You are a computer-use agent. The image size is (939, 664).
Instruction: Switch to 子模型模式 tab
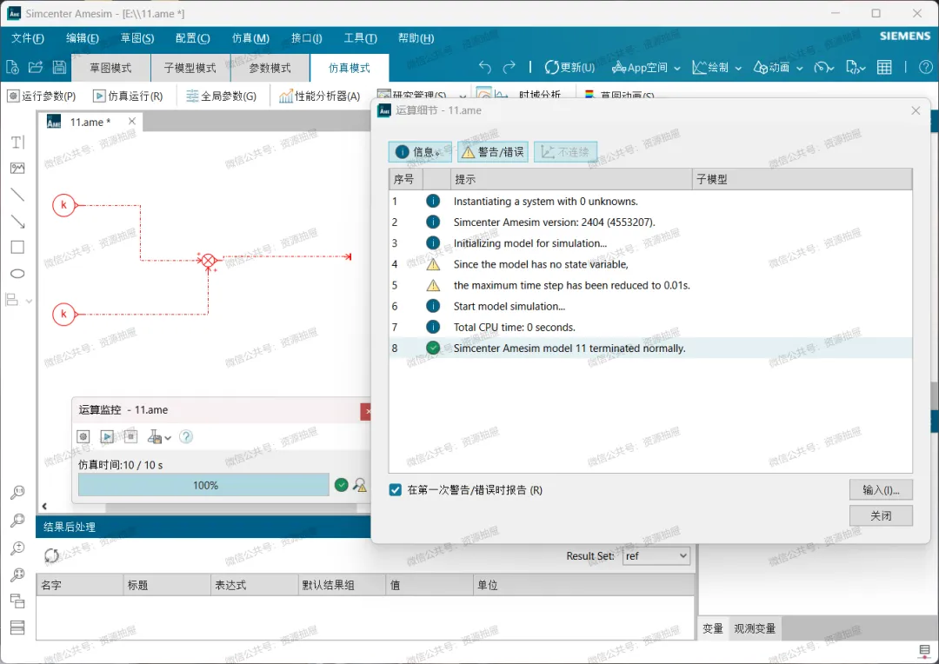(190, 68)
